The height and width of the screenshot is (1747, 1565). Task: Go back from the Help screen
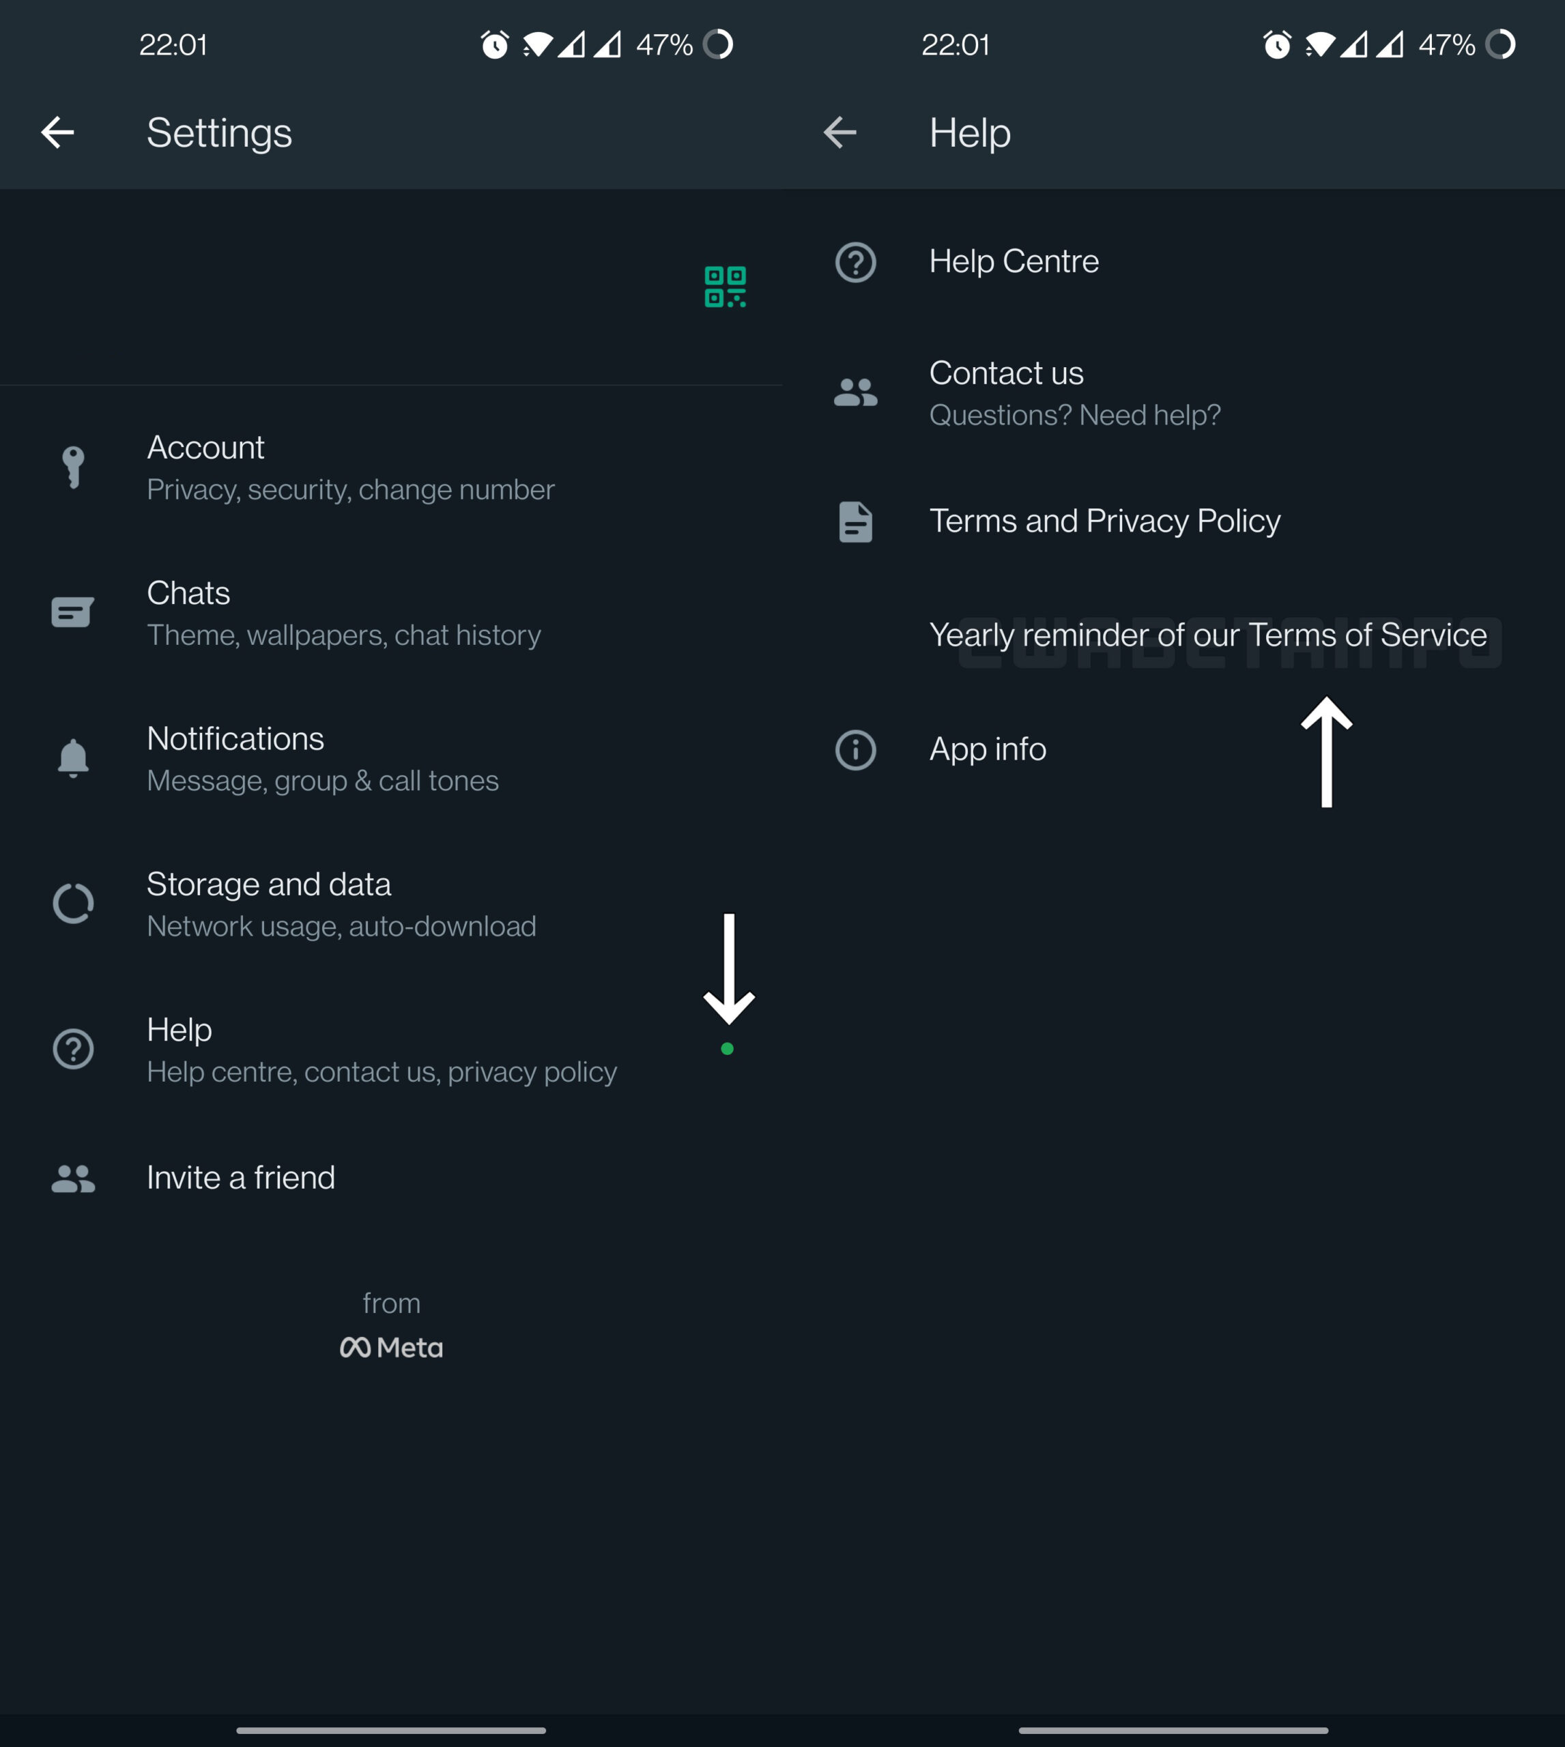click(x=839, y=132)
